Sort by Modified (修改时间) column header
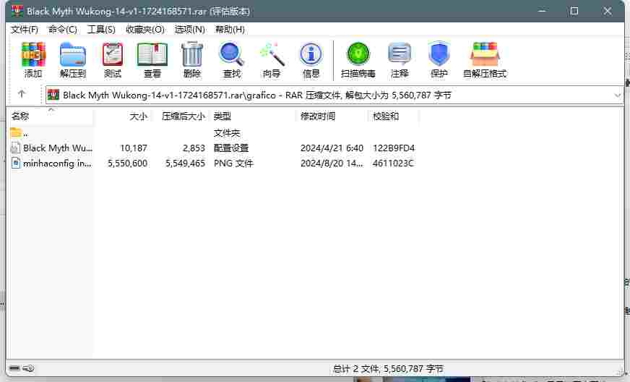The height and width of the screenshot is (382, 630). (332, 116)
